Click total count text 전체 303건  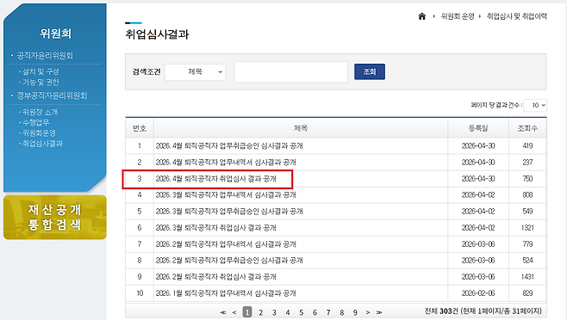[x=441, y=311]
